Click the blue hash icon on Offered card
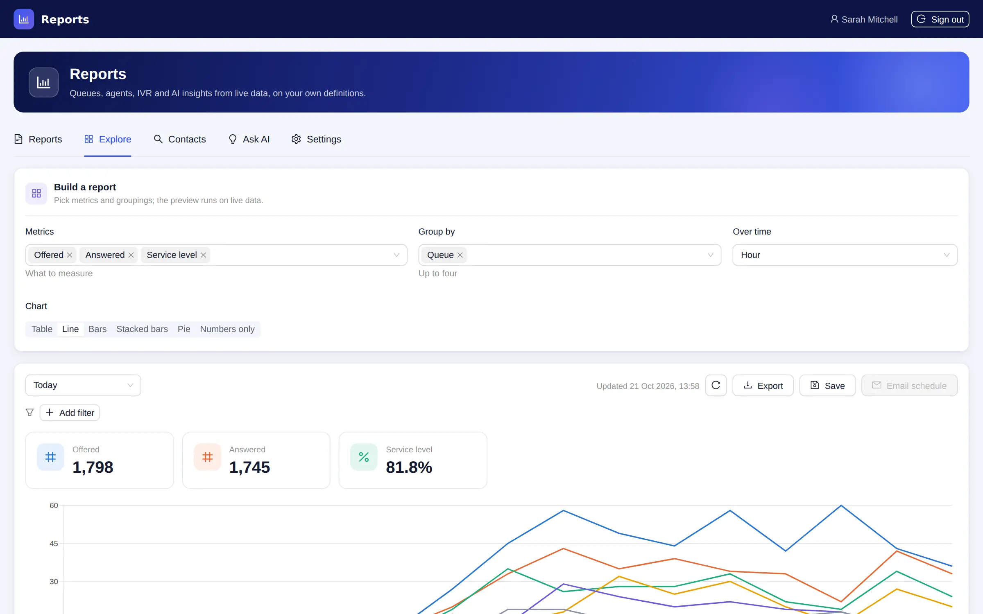The width and height of the screenshot is (983, 614). tap(50, 457)
